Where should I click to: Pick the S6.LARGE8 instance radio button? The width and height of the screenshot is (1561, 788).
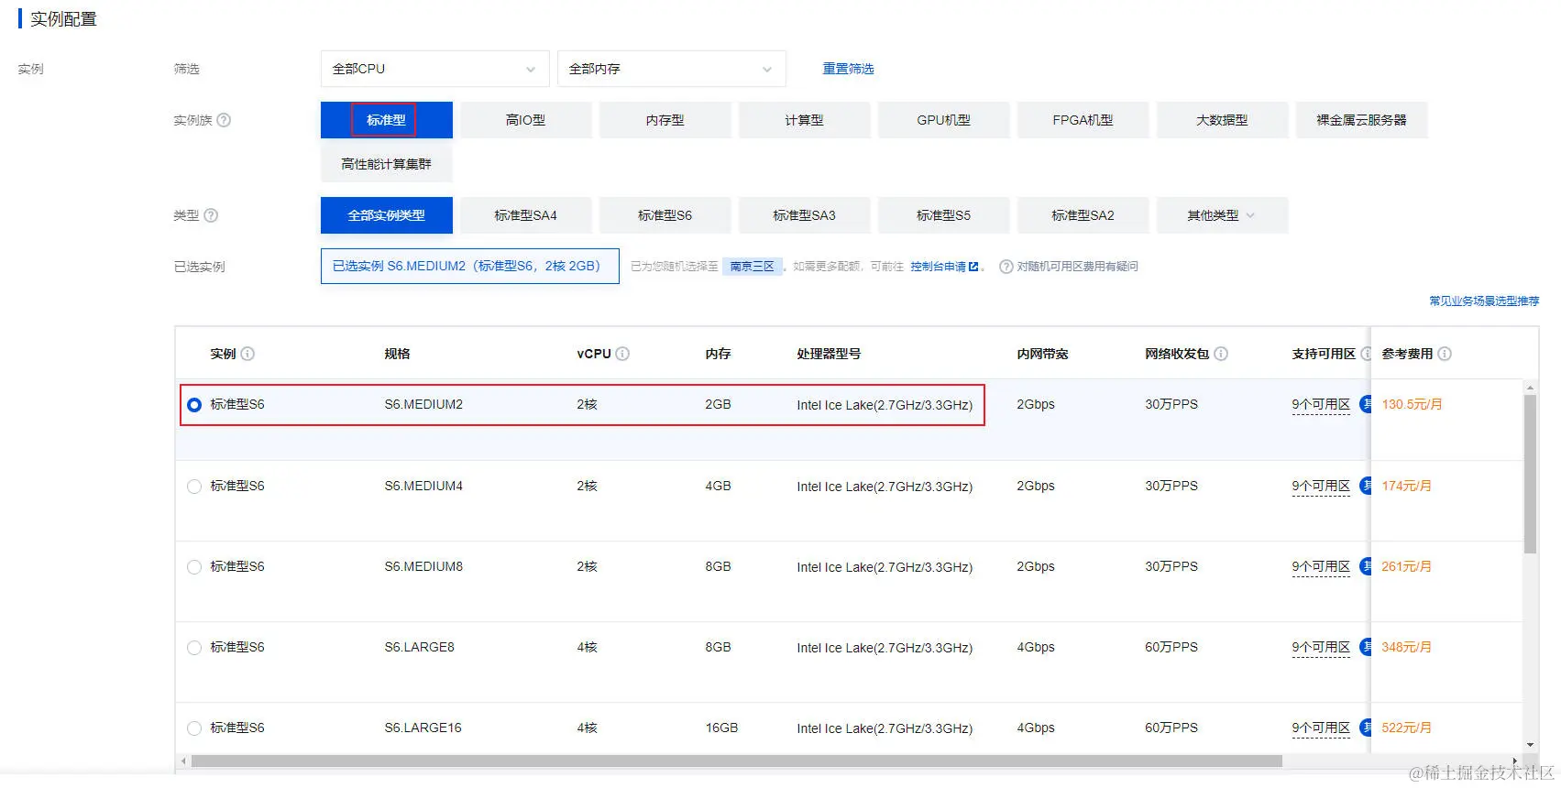point(194,648)
